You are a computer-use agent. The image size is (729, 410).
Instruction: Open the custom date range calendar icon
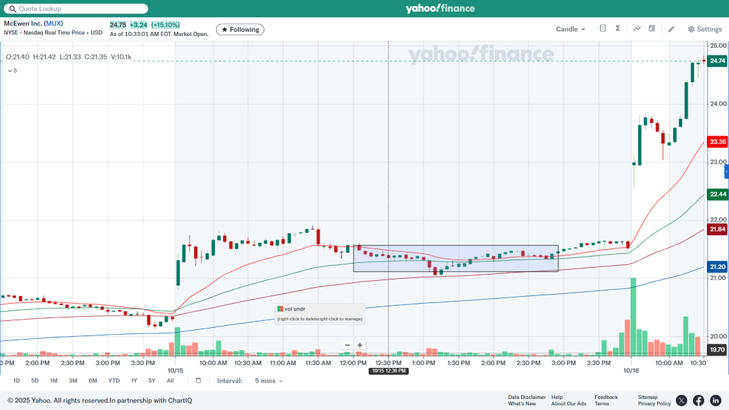click(x=198, y=380)
